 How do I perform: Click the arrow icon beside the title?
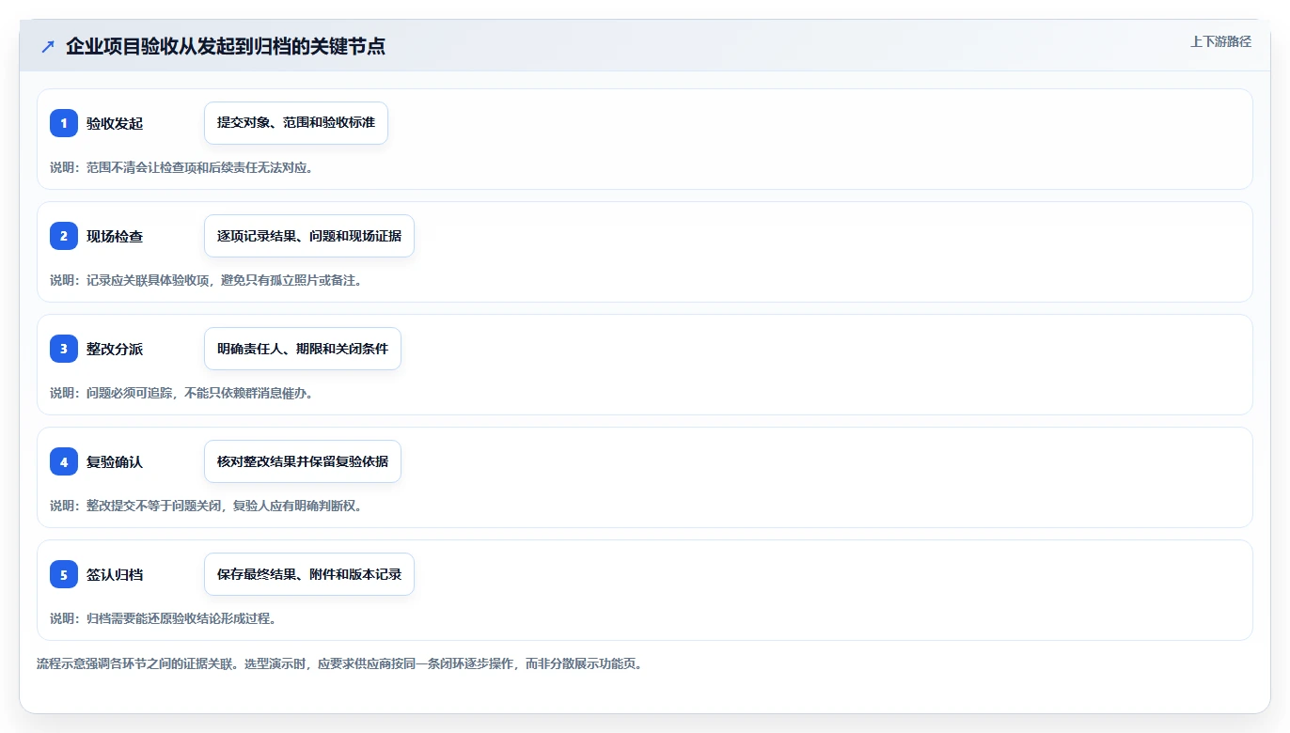pyautogui.click(x=48, y=47)
